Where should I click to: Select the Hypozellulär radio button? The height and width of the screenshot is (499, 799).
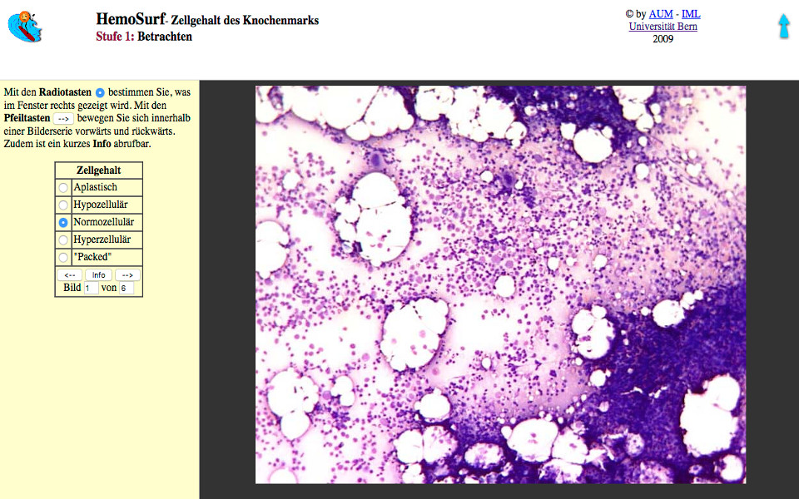(x=63, y=205)
